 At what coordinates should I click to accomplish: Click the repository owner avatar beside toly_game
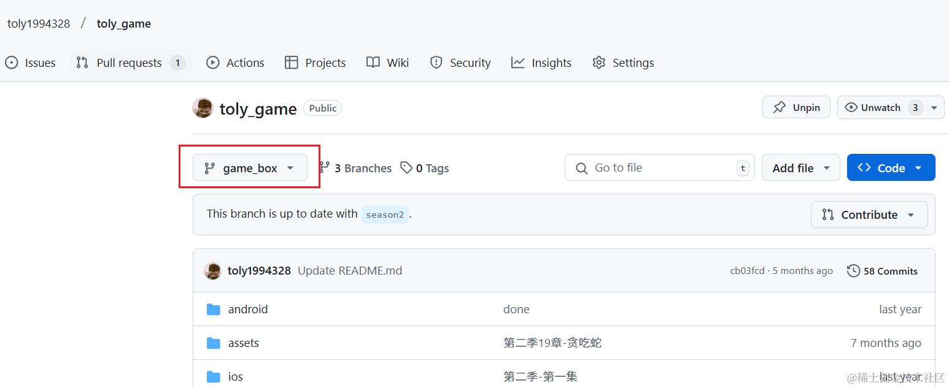203,108
